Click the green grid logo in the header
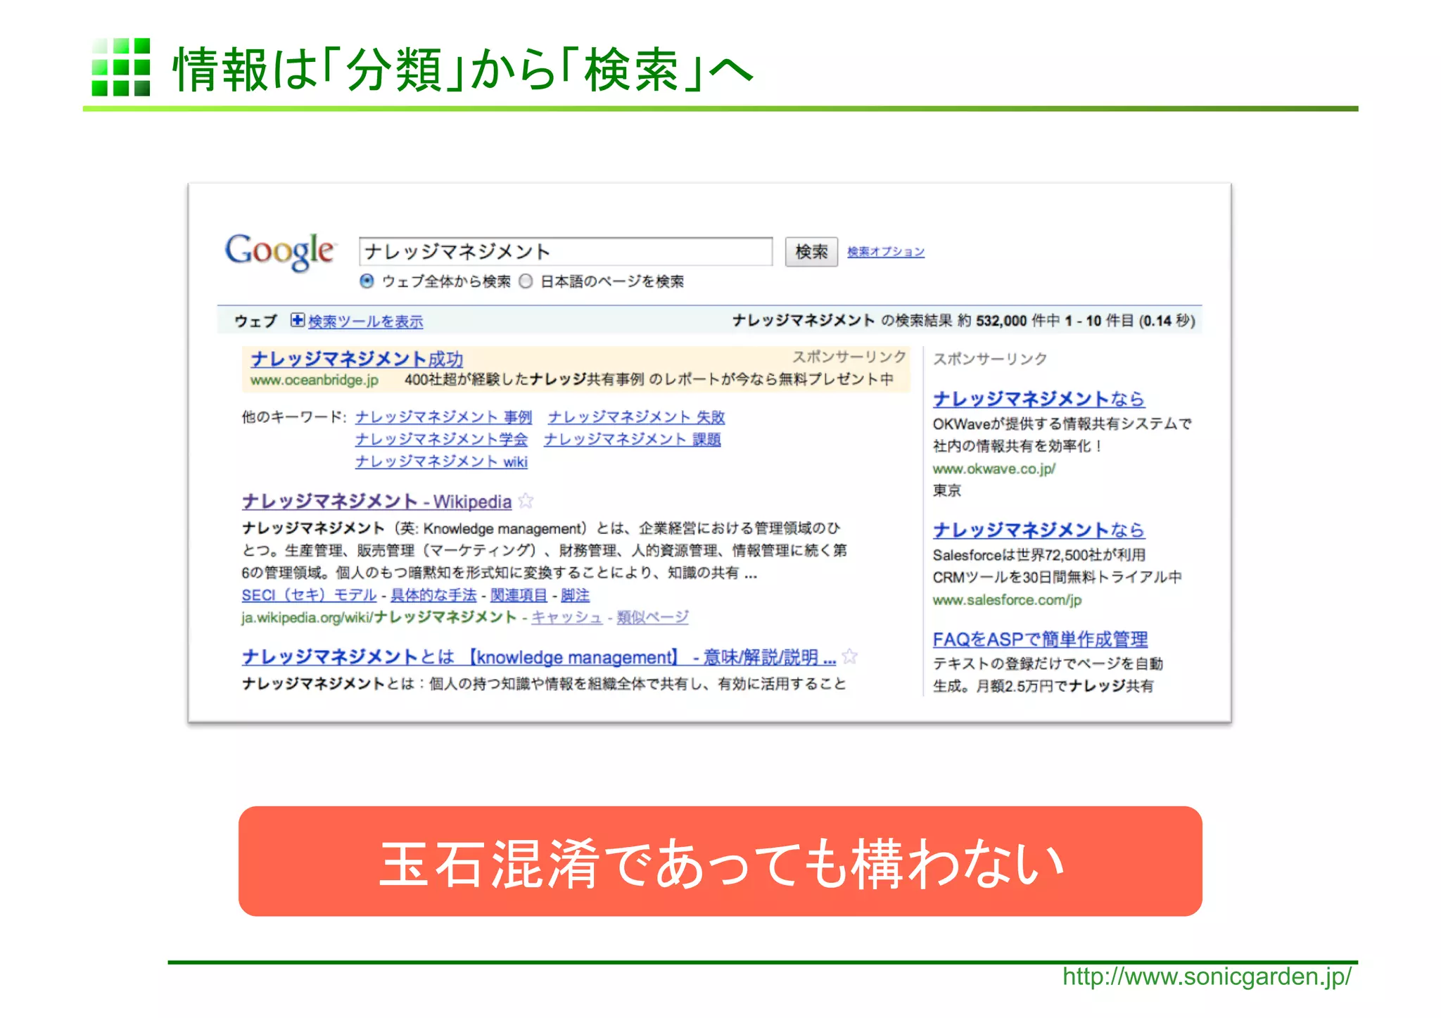The image size is (1441, 1018). pos(121,67)
